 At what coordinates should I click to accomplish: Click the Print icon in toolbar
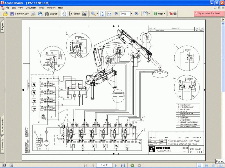pos(33,13)
